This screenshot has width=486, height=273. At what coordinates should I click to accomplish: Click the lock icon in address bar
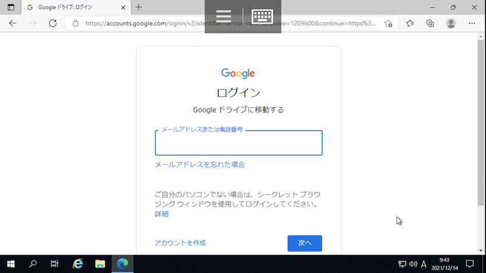75,23
